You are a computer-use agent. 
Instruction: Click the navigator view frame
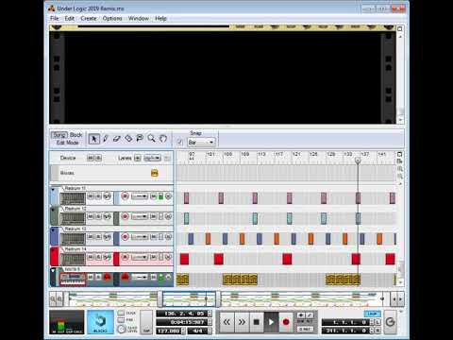(190, 298)
